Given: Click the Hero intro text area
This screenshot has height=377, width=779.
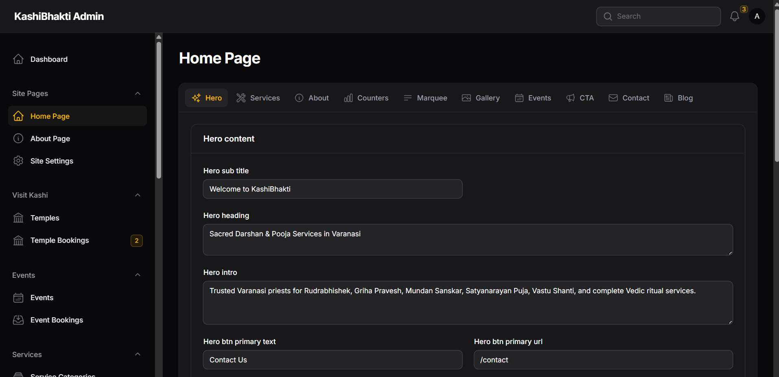Looking at the screenshot, I should (468, 303).
